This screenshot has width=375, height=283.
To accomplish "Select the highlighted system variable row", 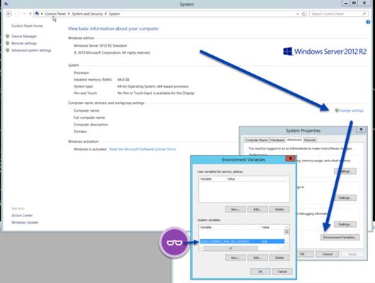I will pos(242,241).
